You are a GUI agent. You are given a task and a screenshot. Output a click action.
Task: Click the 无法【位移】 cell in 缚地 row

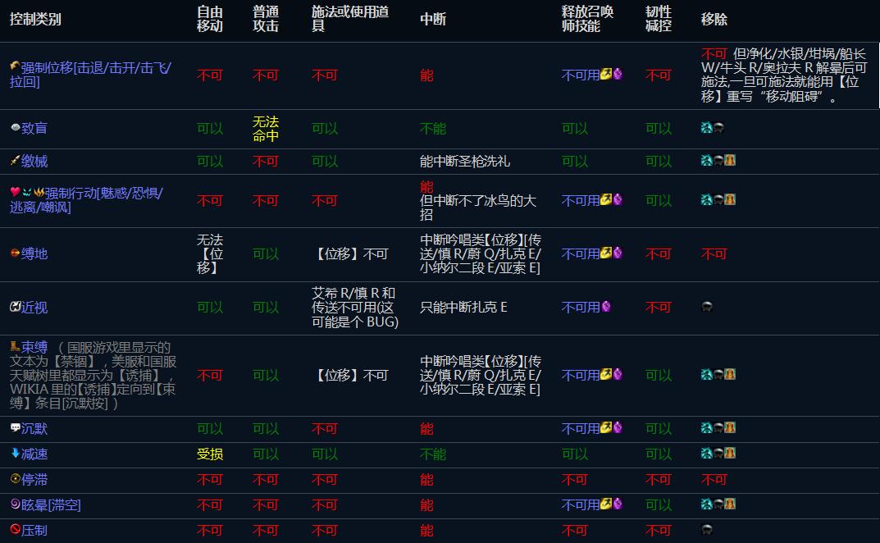(210, 253)
